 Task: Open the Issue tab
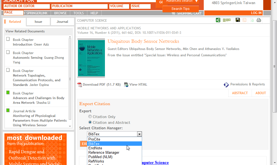click(38, 22)
